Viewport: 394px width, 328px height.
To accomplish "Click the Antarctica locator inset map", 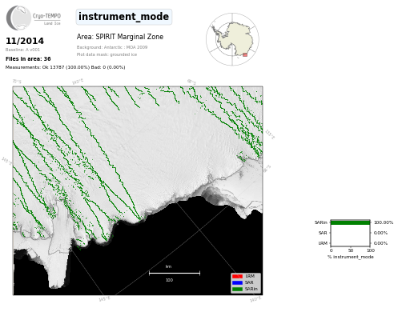I will [x=232, y=39].
